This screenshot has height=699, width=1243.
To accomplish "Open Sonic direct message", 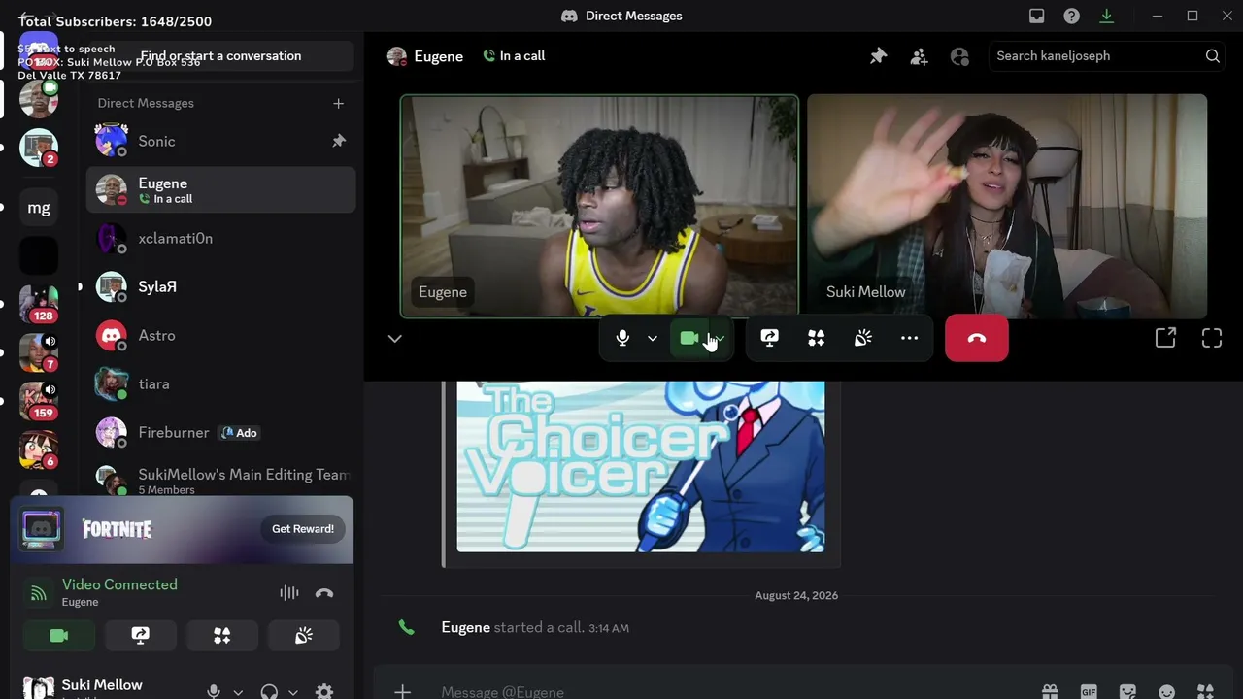I will (221, 141).
